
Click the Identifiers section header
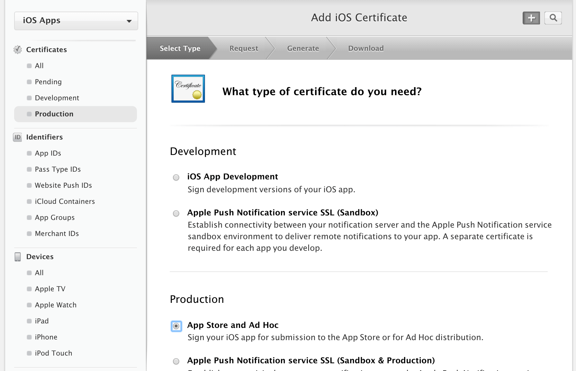(44, 137)
